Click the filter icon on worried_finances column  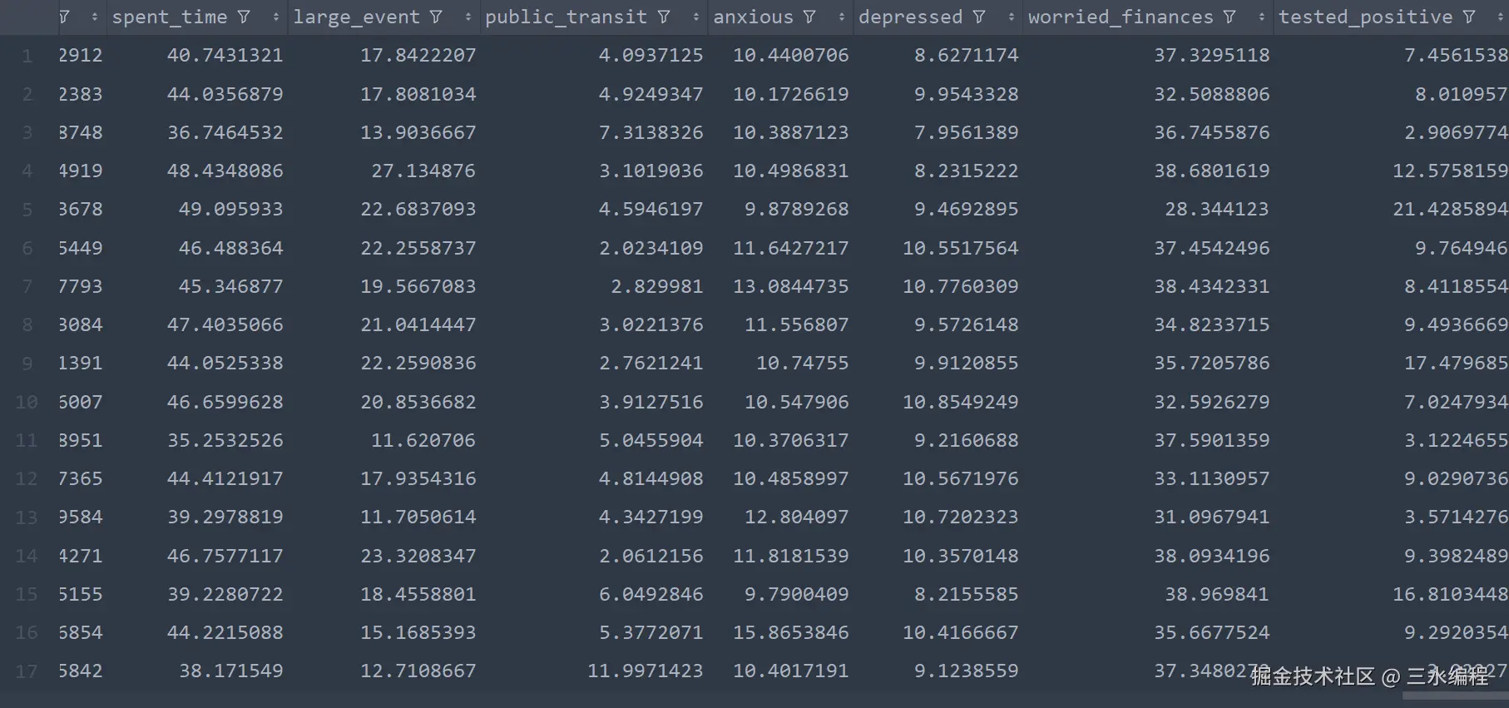tap(1229, 17)
